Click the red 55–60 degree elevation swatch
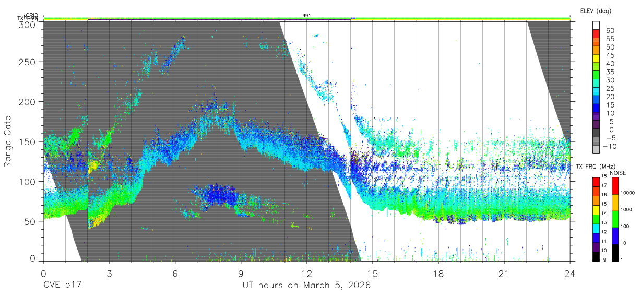The height and width of the screenshot is (296, 641). (x=597, y=34)
